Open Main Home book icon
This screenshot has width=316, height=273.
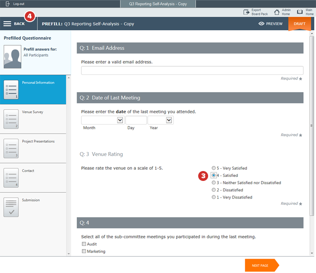point(300,12)
